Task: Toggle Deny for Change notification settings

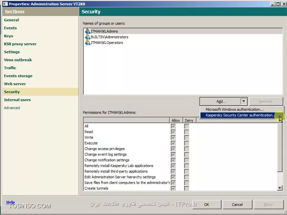Action: [187, 160]
